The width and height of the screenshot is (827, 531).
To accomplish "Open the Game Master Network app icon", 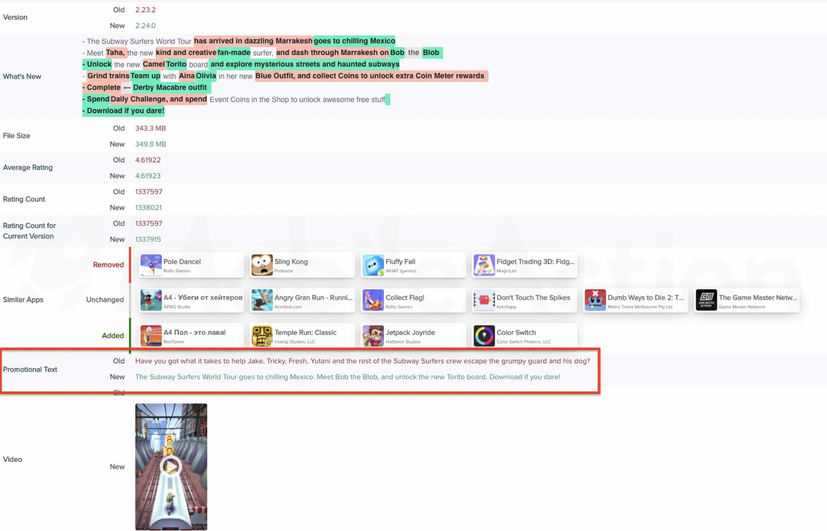I will [x=706, y=300].
